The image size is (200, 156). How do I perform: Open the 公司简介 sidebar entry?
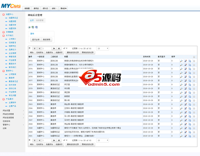pos(12,39)
